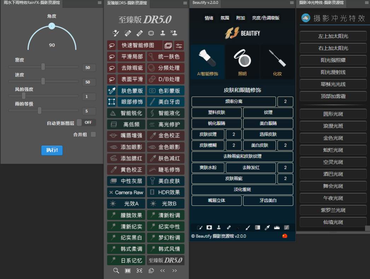Click the split-view compare icon at DR5 bottom
This screenshot has height=279, width=370.
[x=128, y=271]
